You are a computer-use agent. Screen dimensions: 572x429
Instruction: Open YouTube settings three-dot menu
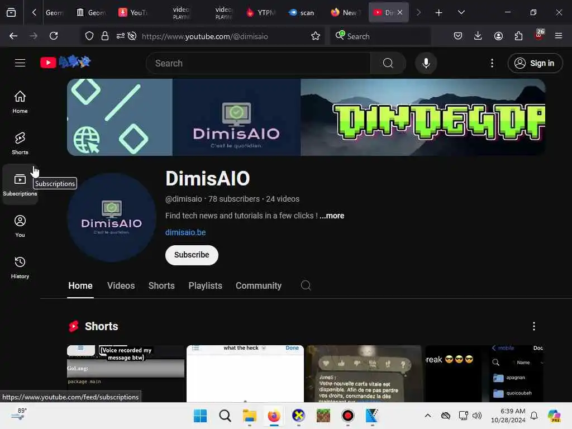(x=492, y=63)
